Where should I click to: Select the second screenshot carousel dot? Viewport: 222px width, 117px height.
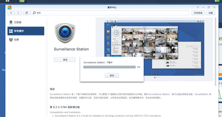tap(157, 78)
